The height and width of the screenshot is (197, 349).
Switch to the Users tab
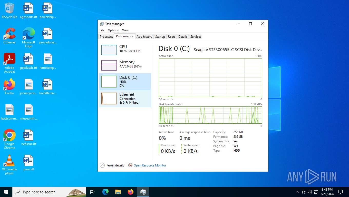tap(172, 37)
